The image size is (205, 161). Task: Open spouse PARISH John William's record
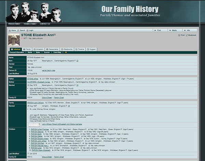pyautogui.click(x=36, y=103)
